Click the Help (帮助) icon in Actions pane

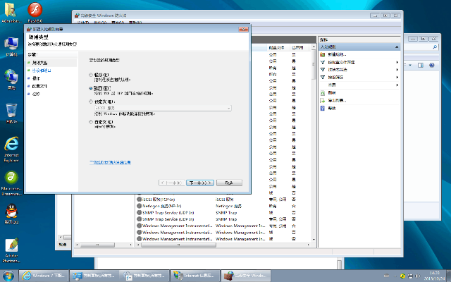tap(323, 108)
